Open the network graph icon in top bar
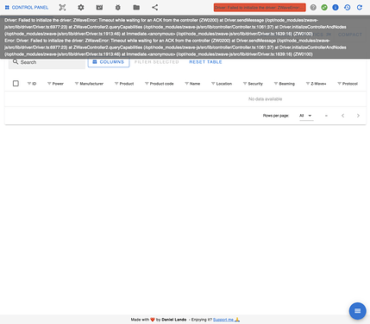This screenshot has width=370, height=324. [x=62, y=8]
